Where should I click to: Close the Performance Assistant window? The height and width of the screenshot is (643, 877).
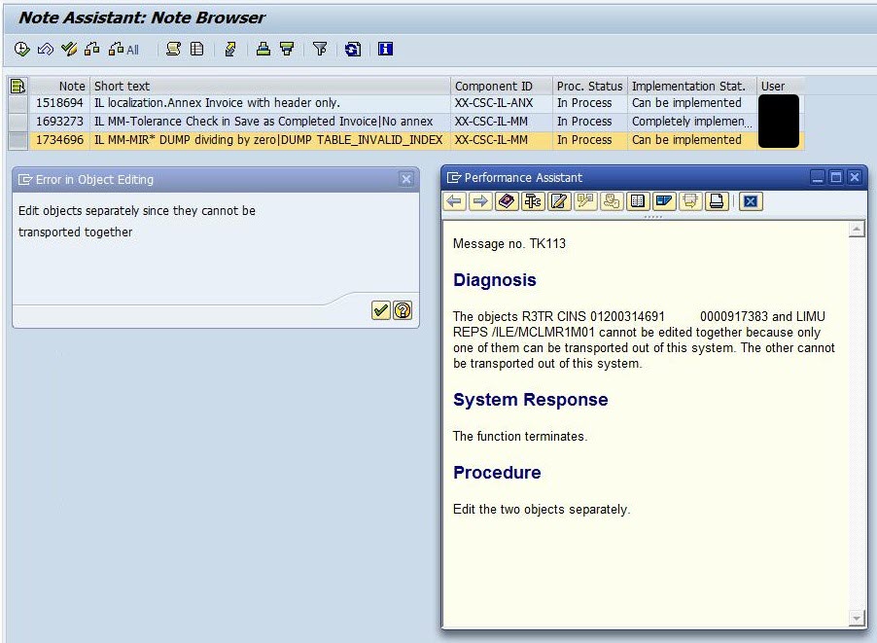click(855, 177)
